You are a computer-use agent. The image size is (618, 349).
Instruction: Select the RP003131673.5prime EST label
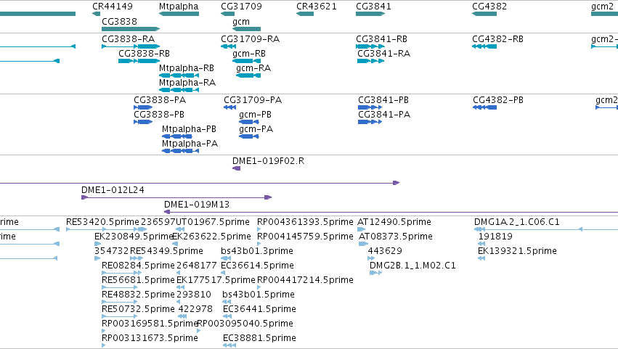(x=150, y=338)
